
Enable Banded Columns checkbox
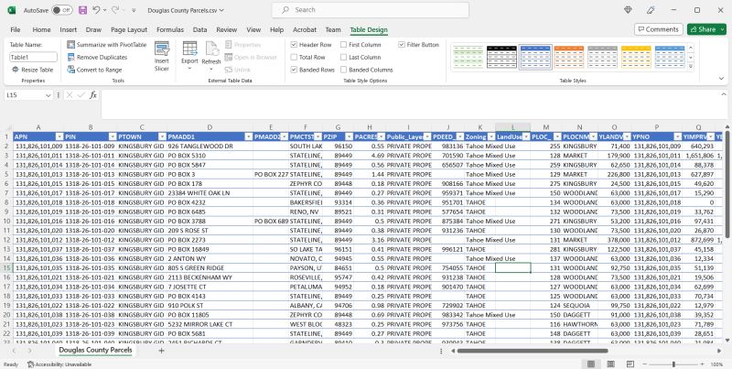pyautogui.click(x=343, y=70)
